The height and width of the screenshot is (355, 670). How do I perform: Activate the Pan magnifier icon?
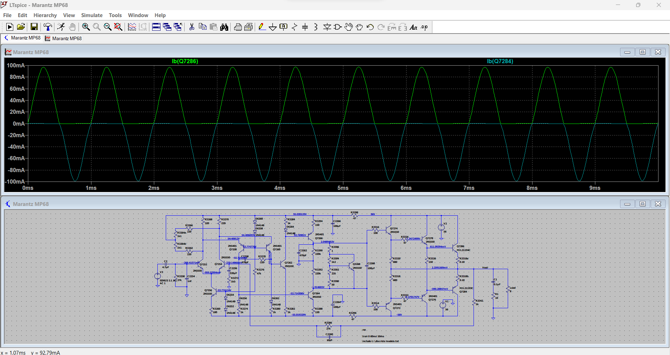97,27
